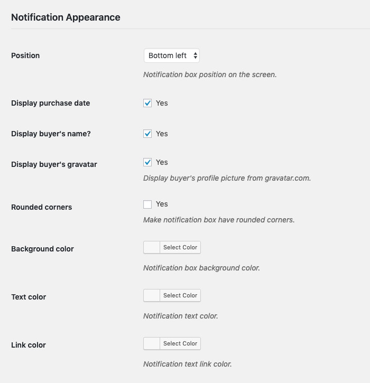Click Select Color for Link color
This screenshot has height=383, width=370.
[x=180, y=343]
